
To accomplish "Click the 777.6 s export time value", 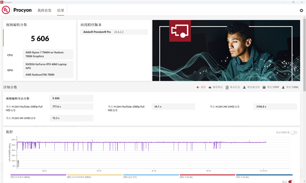I will pyautogui.click(x=72, y=107).
